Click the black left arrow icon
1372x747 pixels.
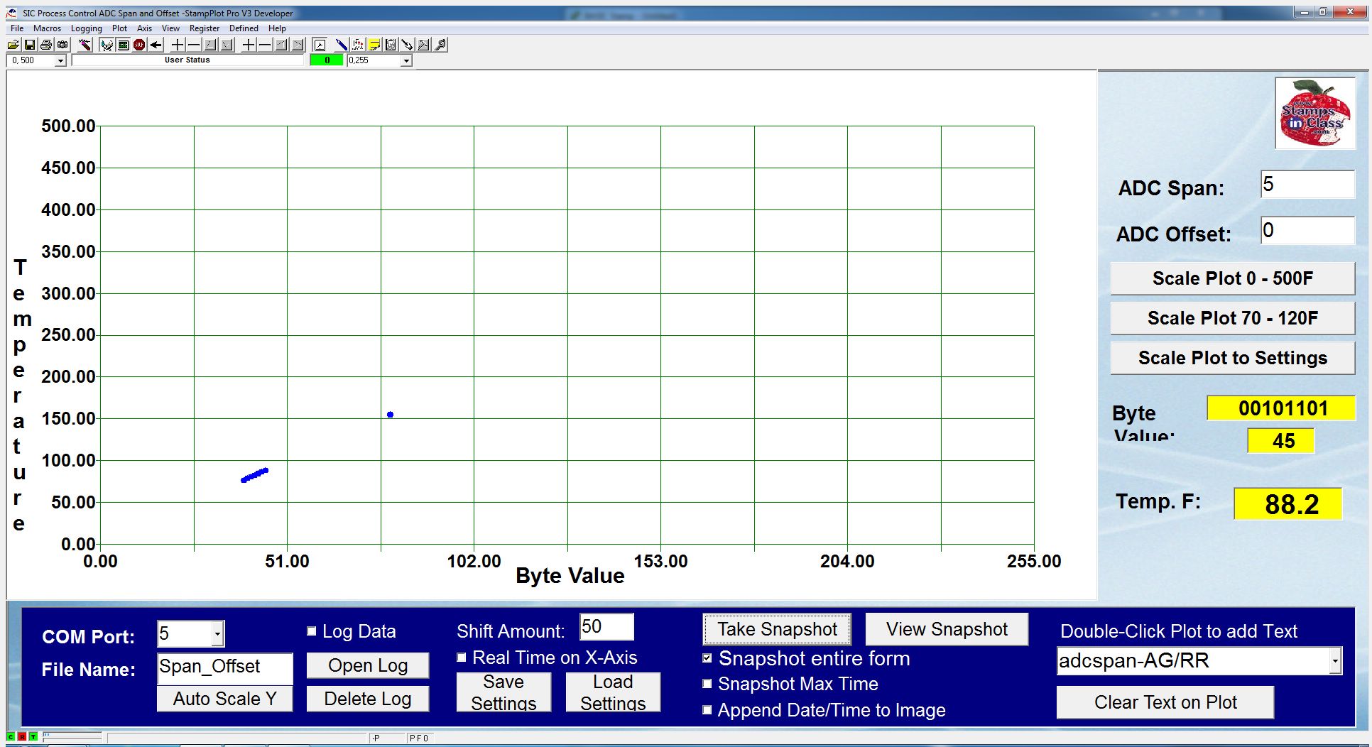tap(156, 45)
